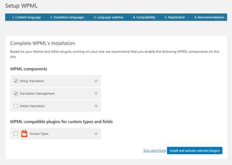Click the Complete WPML's Installation heading

[x=43, y=43]
